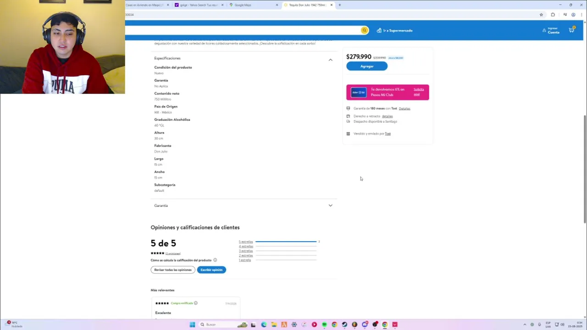Click the warranty shield icon

(348, 109)
